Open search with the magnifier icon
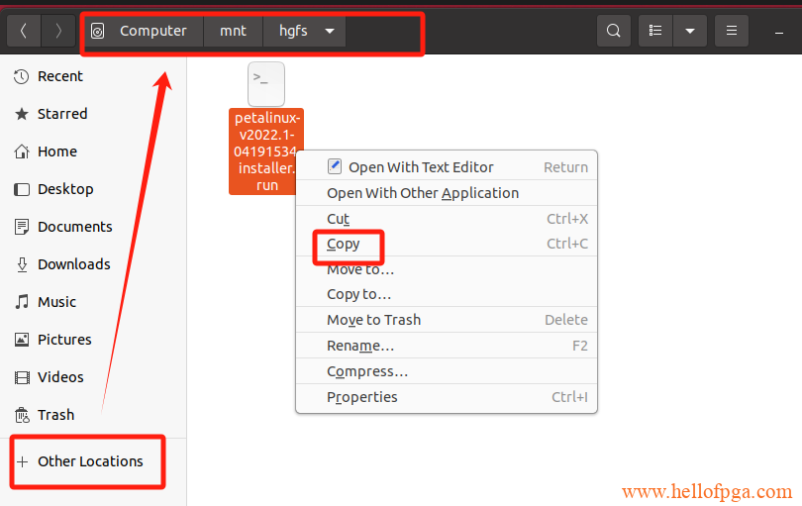Screen dimensions: 802x506 point(613,32)
